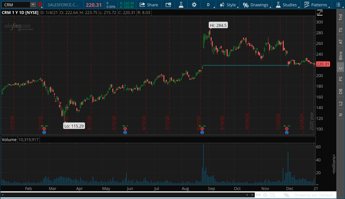The image size is (345, 199).
Task: Open the Drawings menu
Action: pyautogui.click(x=256, y=5)
